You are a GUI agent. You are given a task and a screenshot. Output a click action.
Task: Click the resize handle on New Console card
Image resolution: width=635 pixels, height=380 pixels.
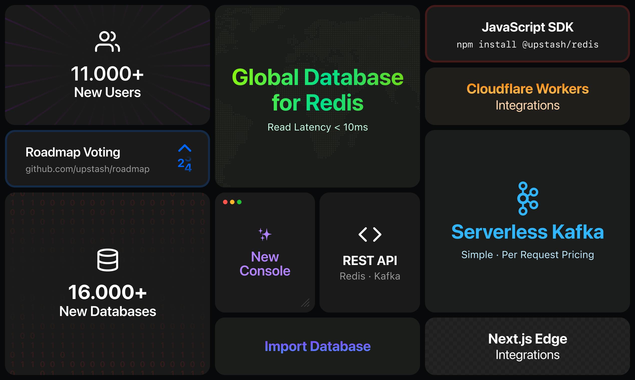click(305, 303)
